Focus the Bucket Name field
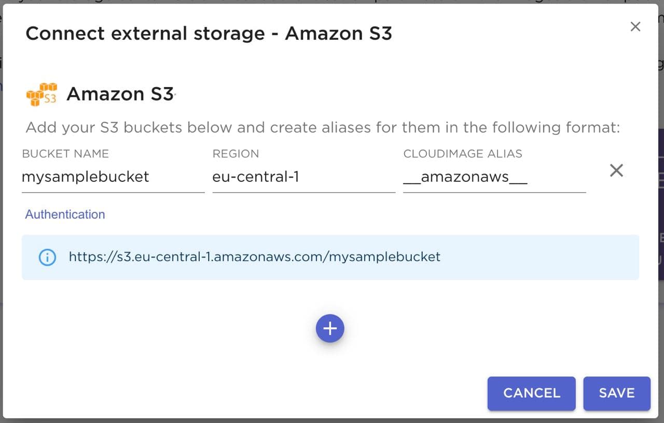 113,177
